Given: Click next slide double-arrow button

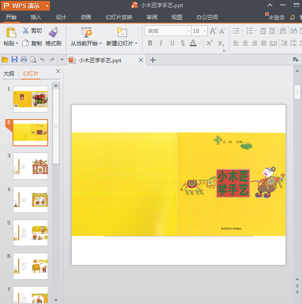Looking at the screenshot, I should (297, 292).
